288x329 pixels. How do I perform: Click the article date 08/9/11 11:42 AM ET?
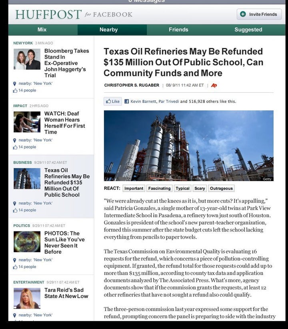185,85
